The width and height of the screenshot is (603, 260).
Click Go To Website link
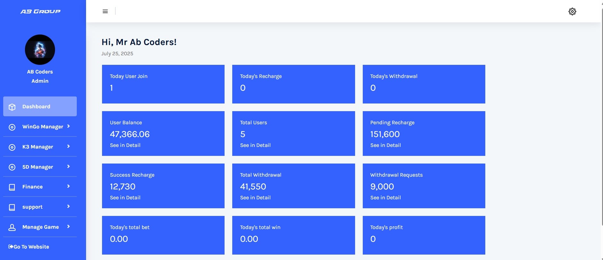pos(29,247)
